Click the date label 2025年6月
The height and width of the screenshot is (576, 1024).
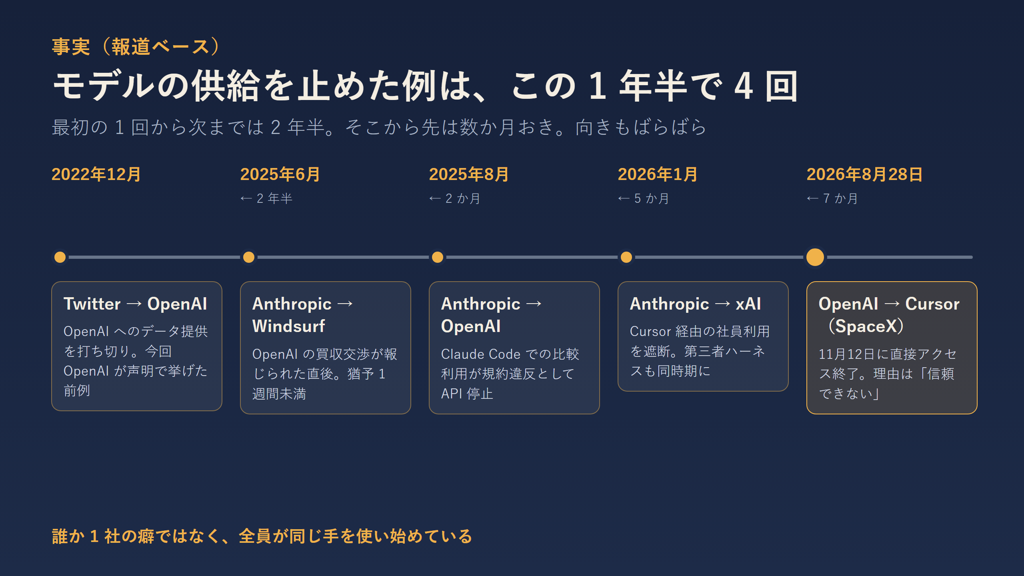coord(280,174)
